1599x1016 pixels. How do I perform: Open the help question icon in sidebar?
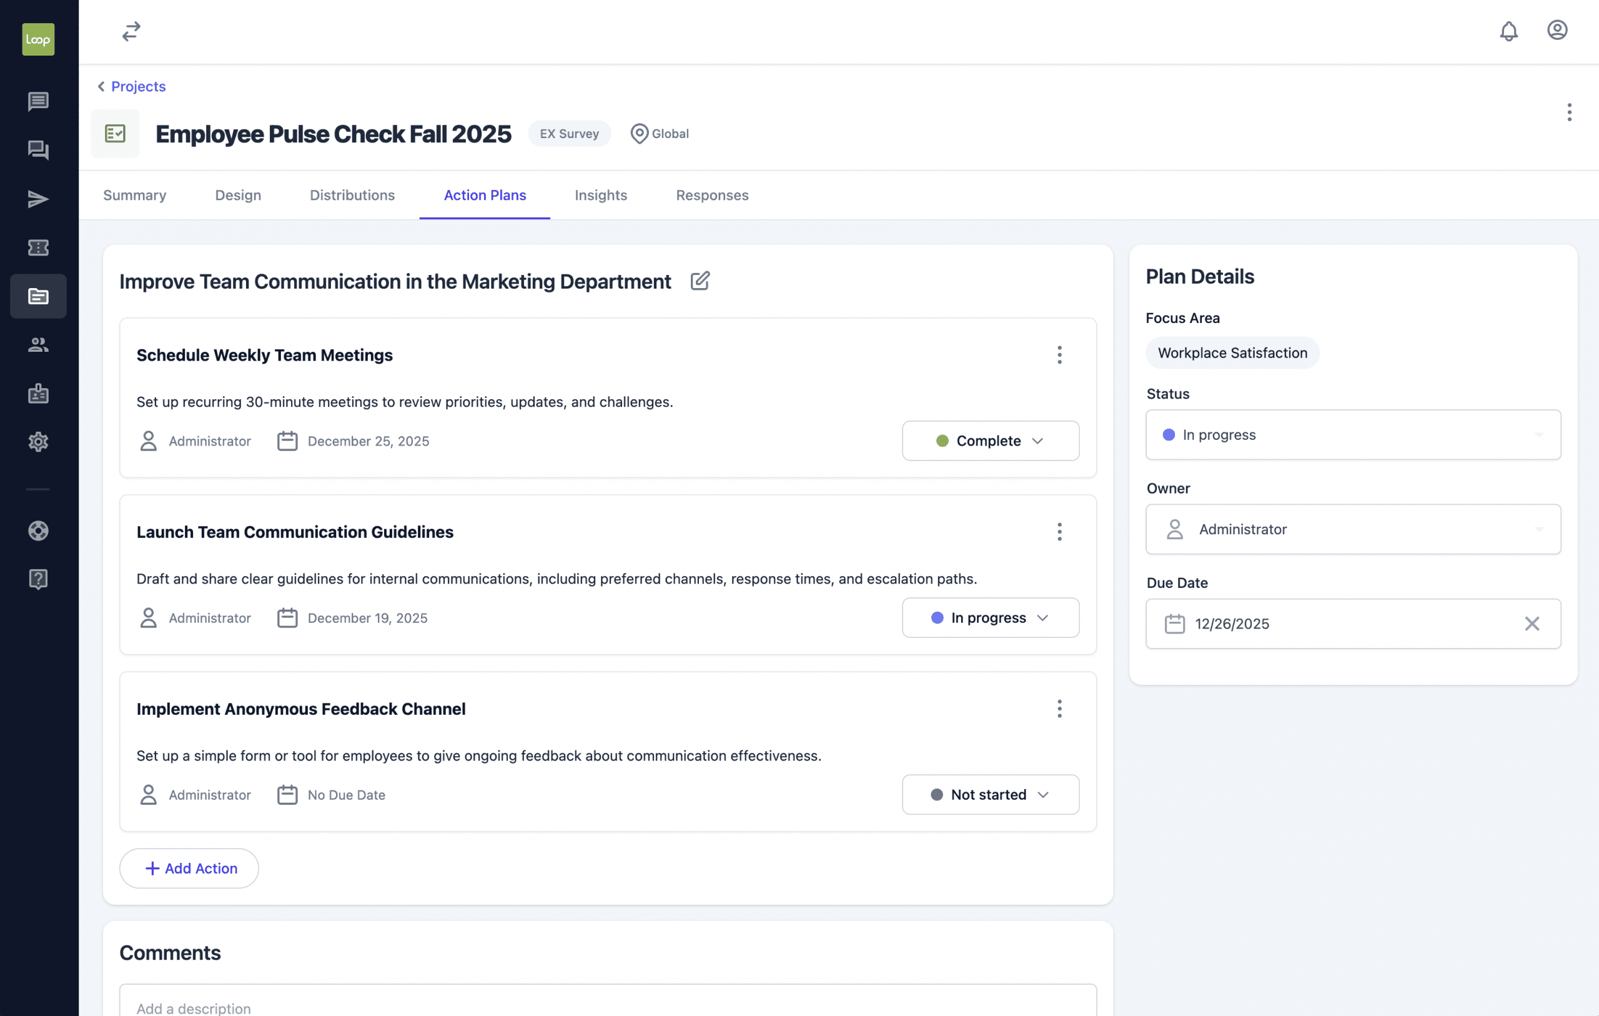pos(38,579)
